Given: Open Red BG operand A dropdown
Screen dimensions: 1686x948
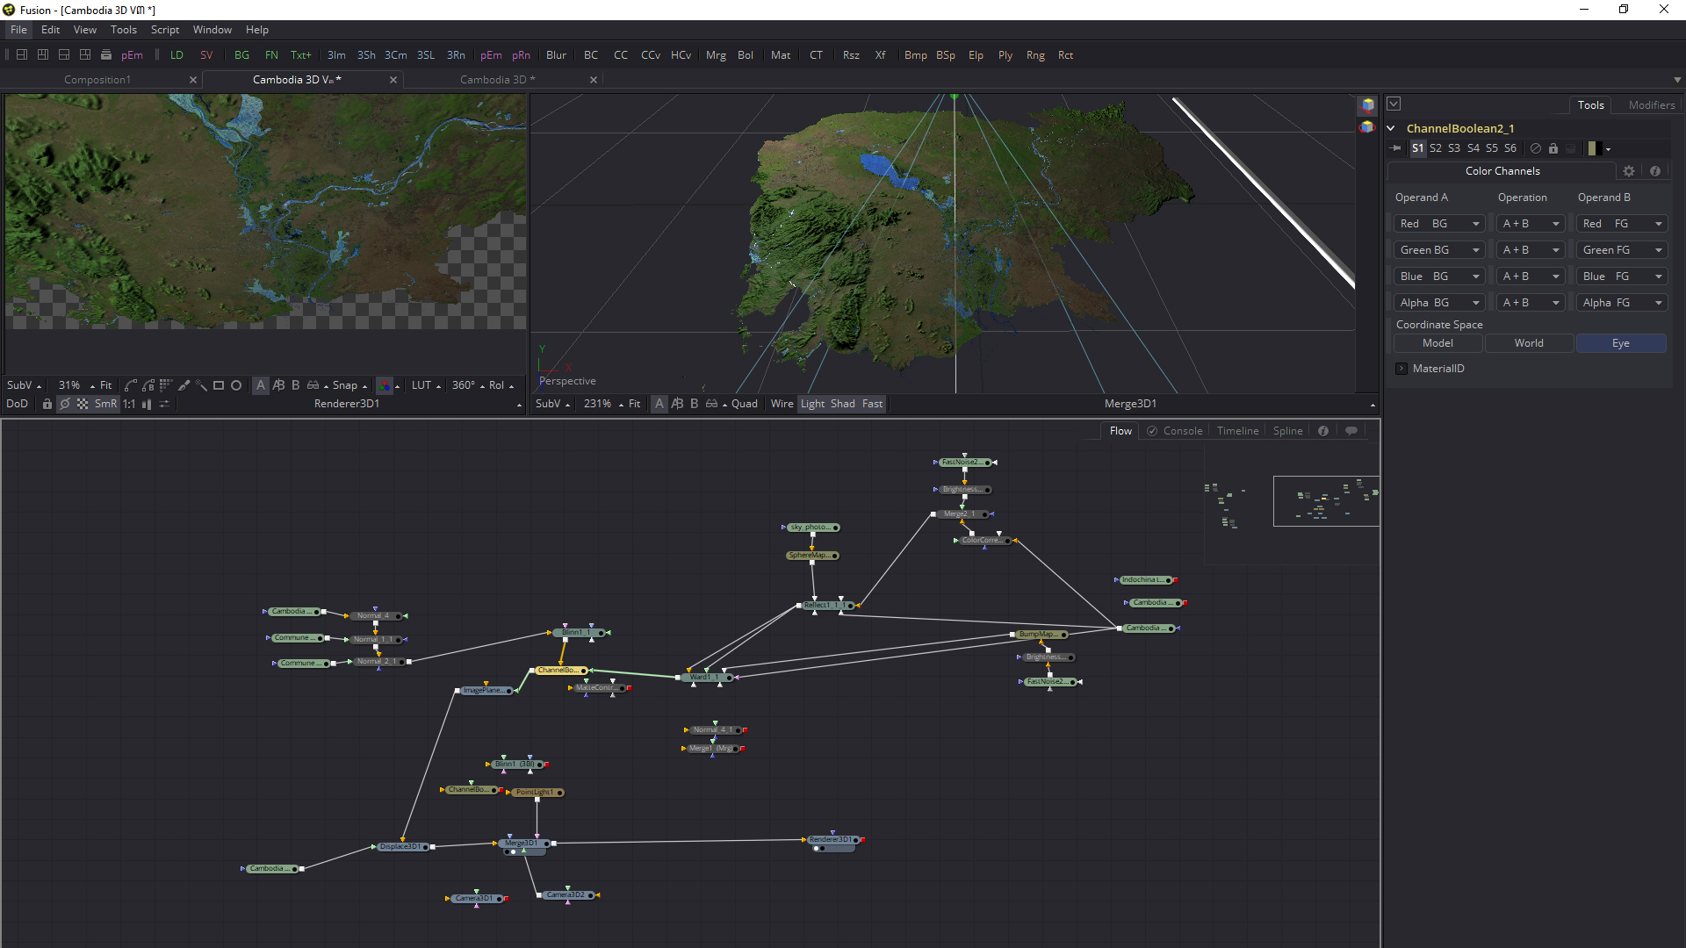Looking at the screenshot, I should coord(1439,224).
